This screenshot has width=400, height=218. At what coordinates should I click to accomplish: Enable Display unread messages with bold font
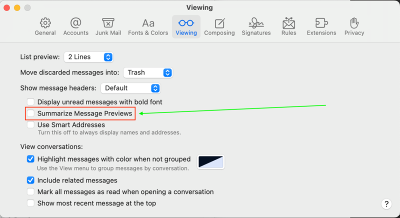(x=30, y=101)
